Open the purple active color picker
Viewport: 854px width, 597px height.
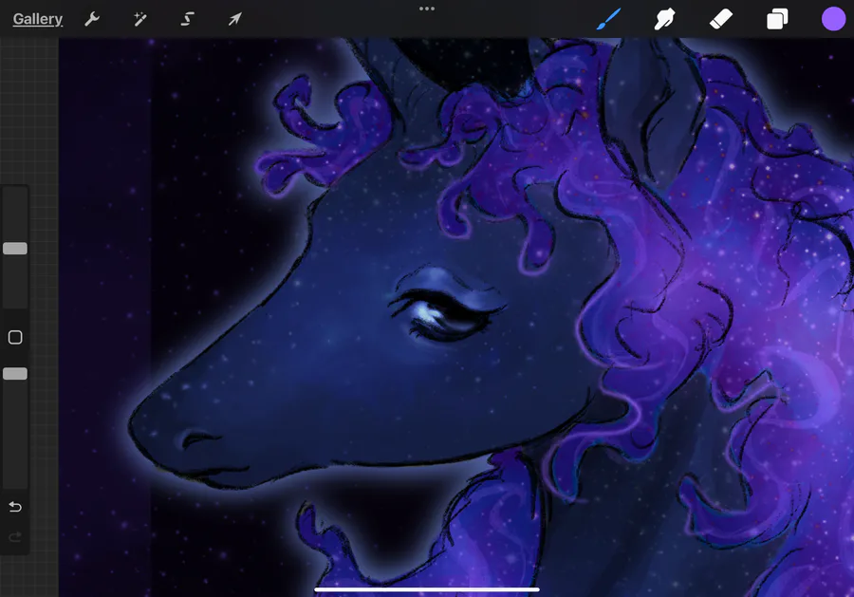coord(833,19)
